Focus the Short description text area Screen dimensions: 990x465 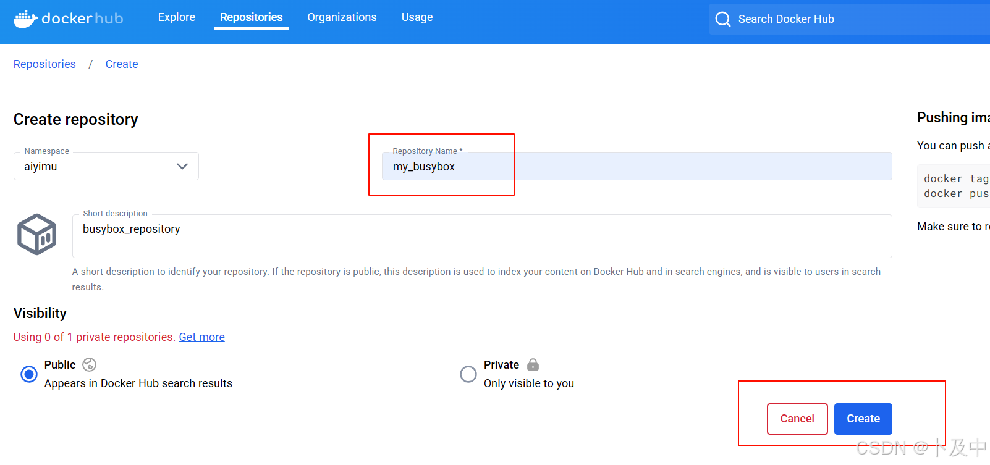click(482, 236)
